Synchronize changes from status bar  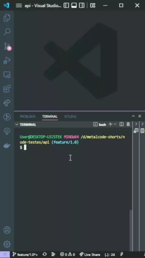pyautogui.click(x=45, y=254)
